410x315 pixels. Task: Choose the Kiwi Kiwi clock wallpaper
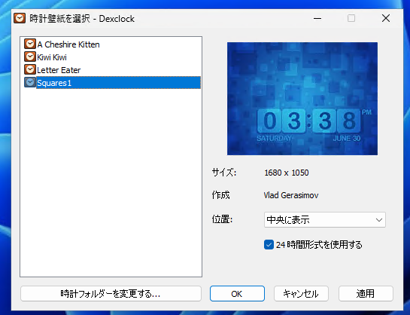(x=52, y=57)
